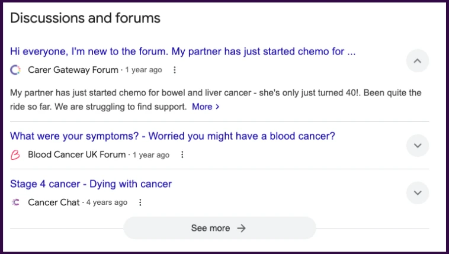449x254 pixels.
Task: Click the '4 years ago' timestamp
Action: (x=107, y=202)
